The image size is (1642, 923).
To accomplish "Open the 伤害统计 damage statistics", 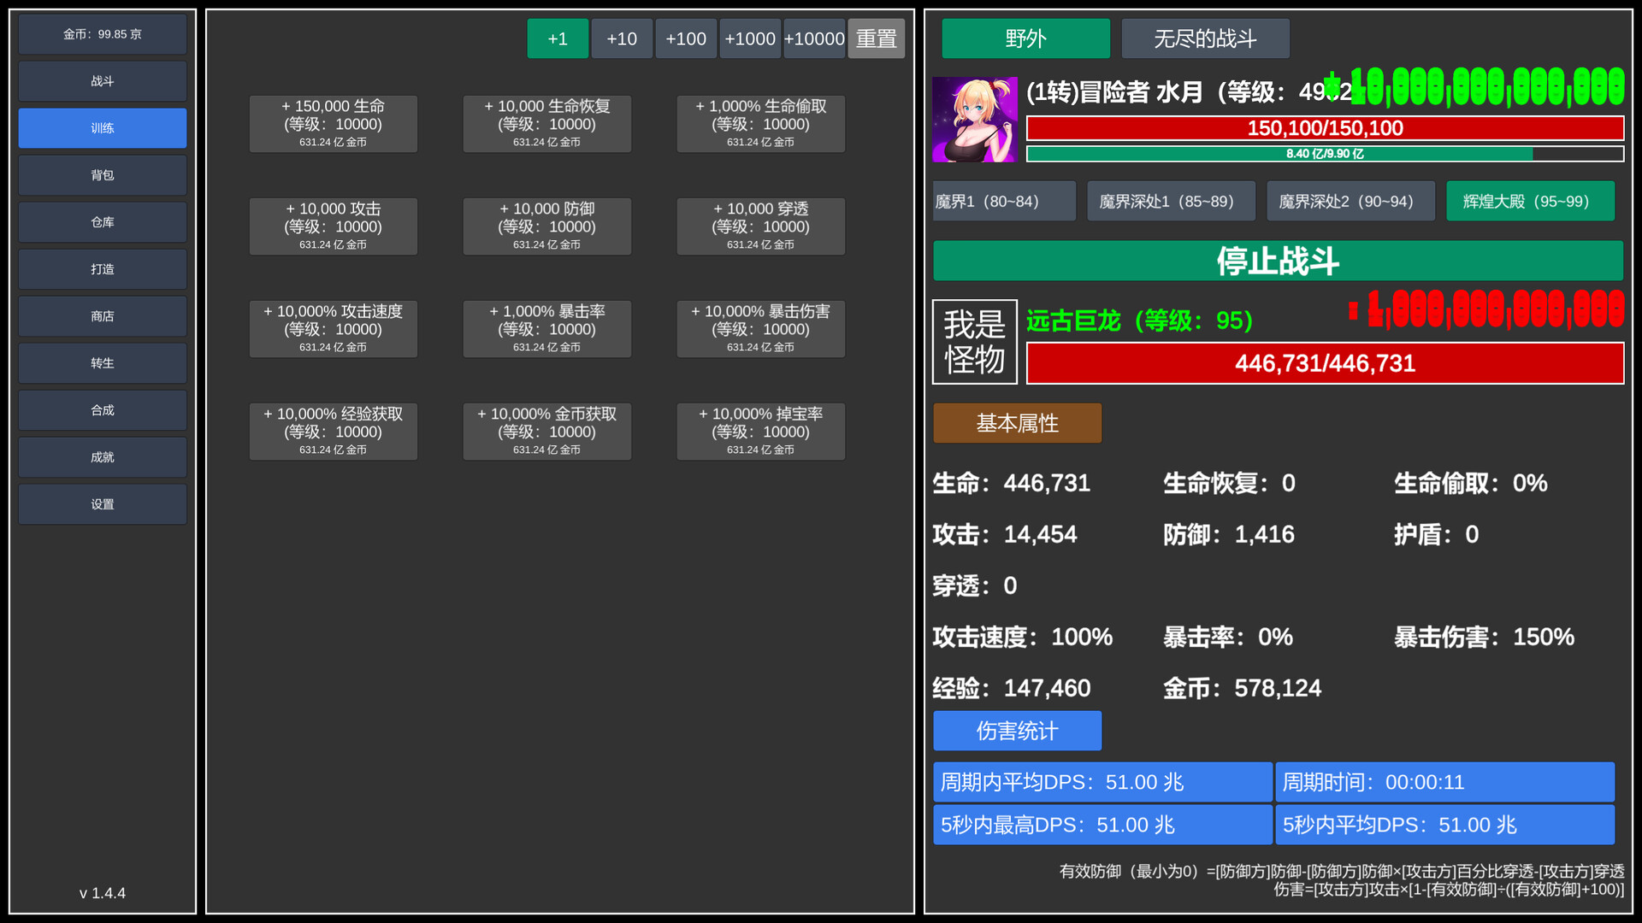I will 1018,731.
